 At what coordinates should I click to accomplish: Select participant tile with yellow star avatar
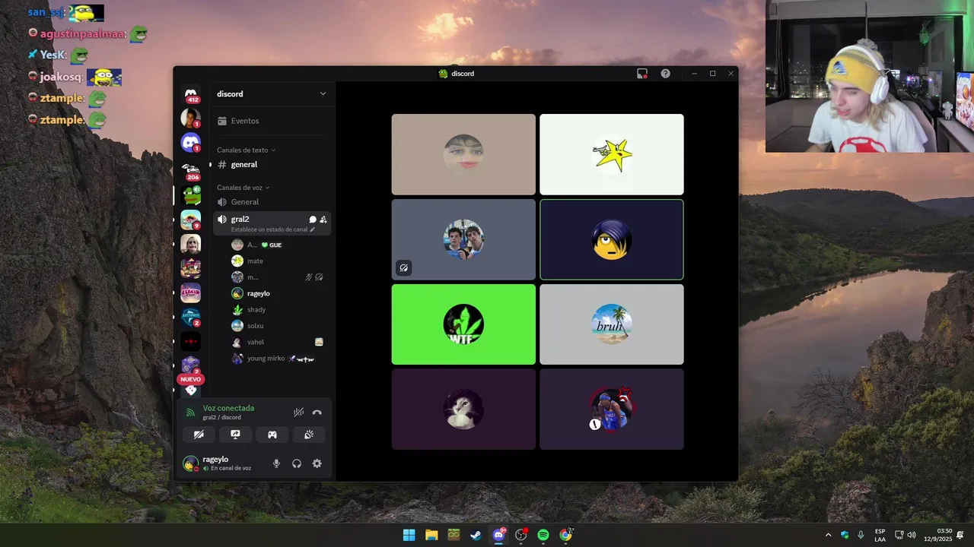pos(612,154)
